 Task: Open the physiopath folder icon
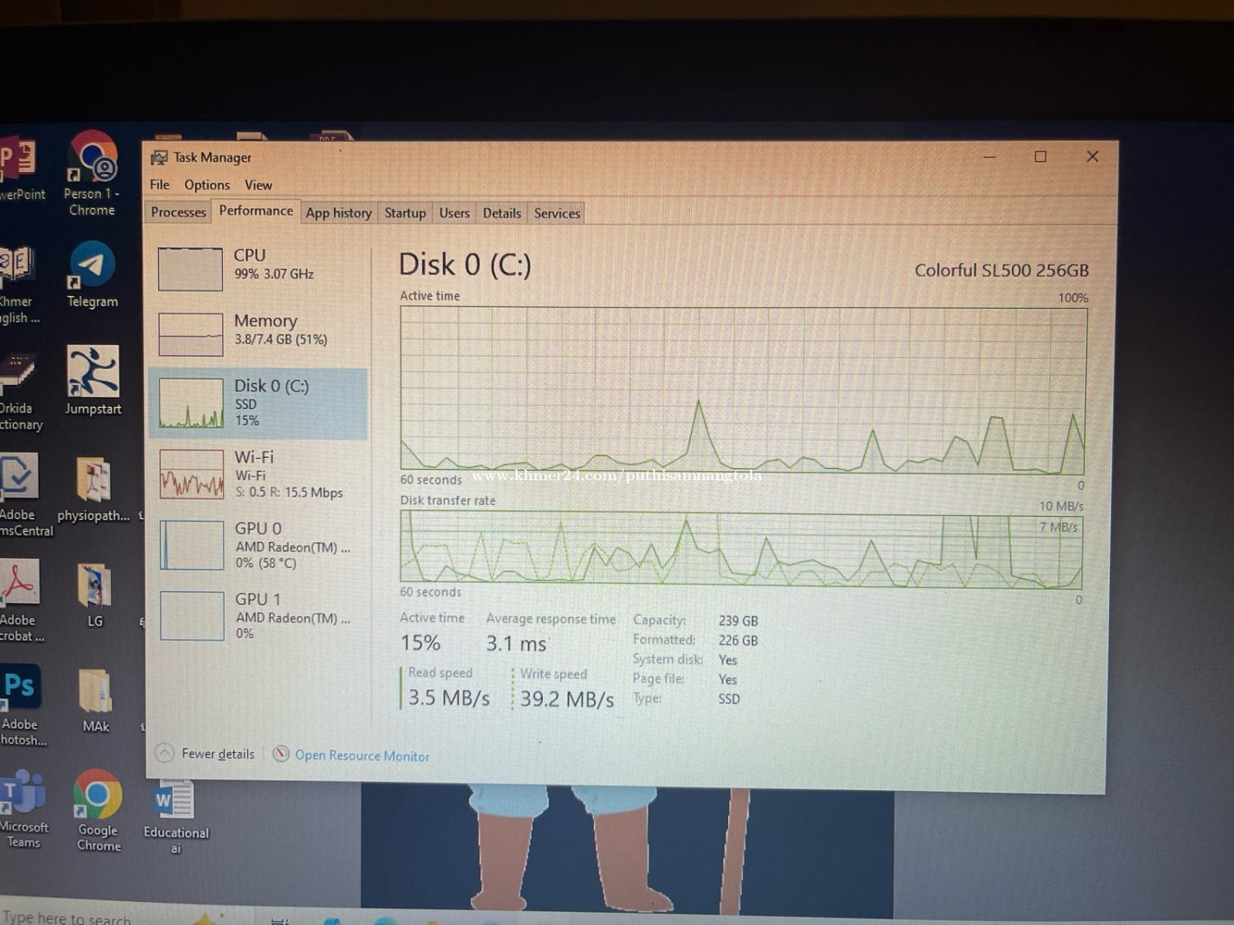click(x=94, y=481)
